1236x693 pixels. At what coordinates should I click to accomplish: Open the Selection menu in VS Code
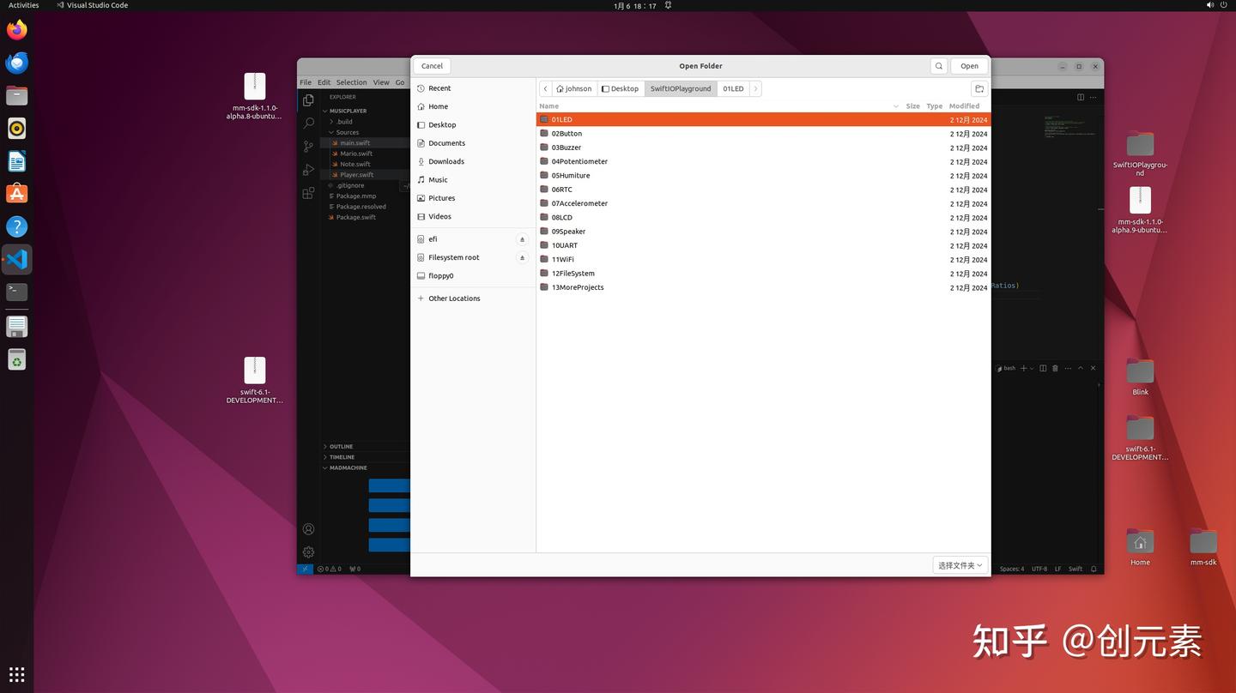(x=351, y=82)
